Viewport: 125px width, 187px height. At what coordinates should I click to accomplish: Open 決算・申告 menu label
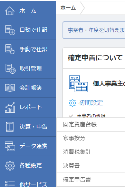pyautogui.click(x=33, y=127)
